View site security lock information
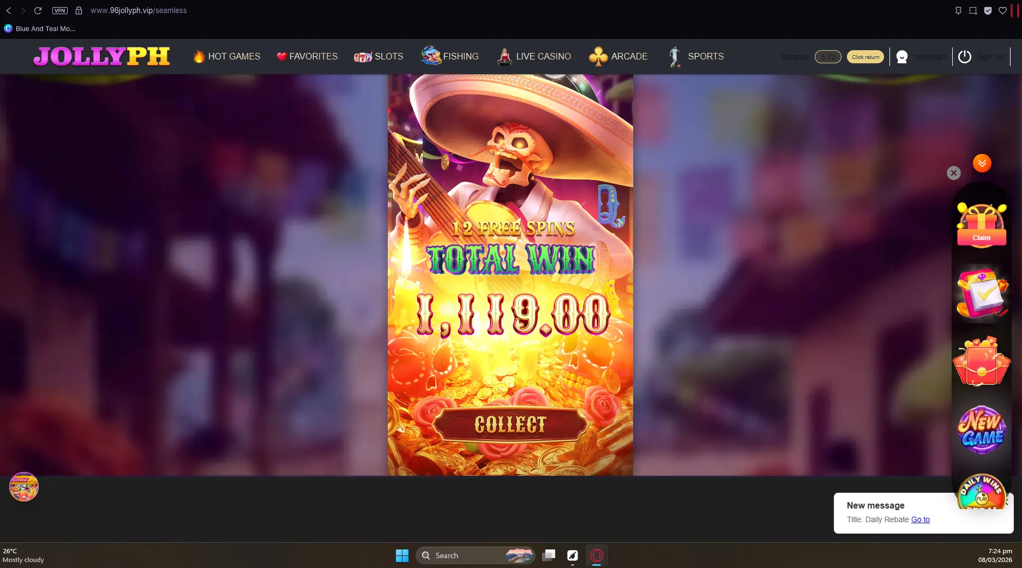The height and width of the screenshot is (568, 1022). (79, 10)
